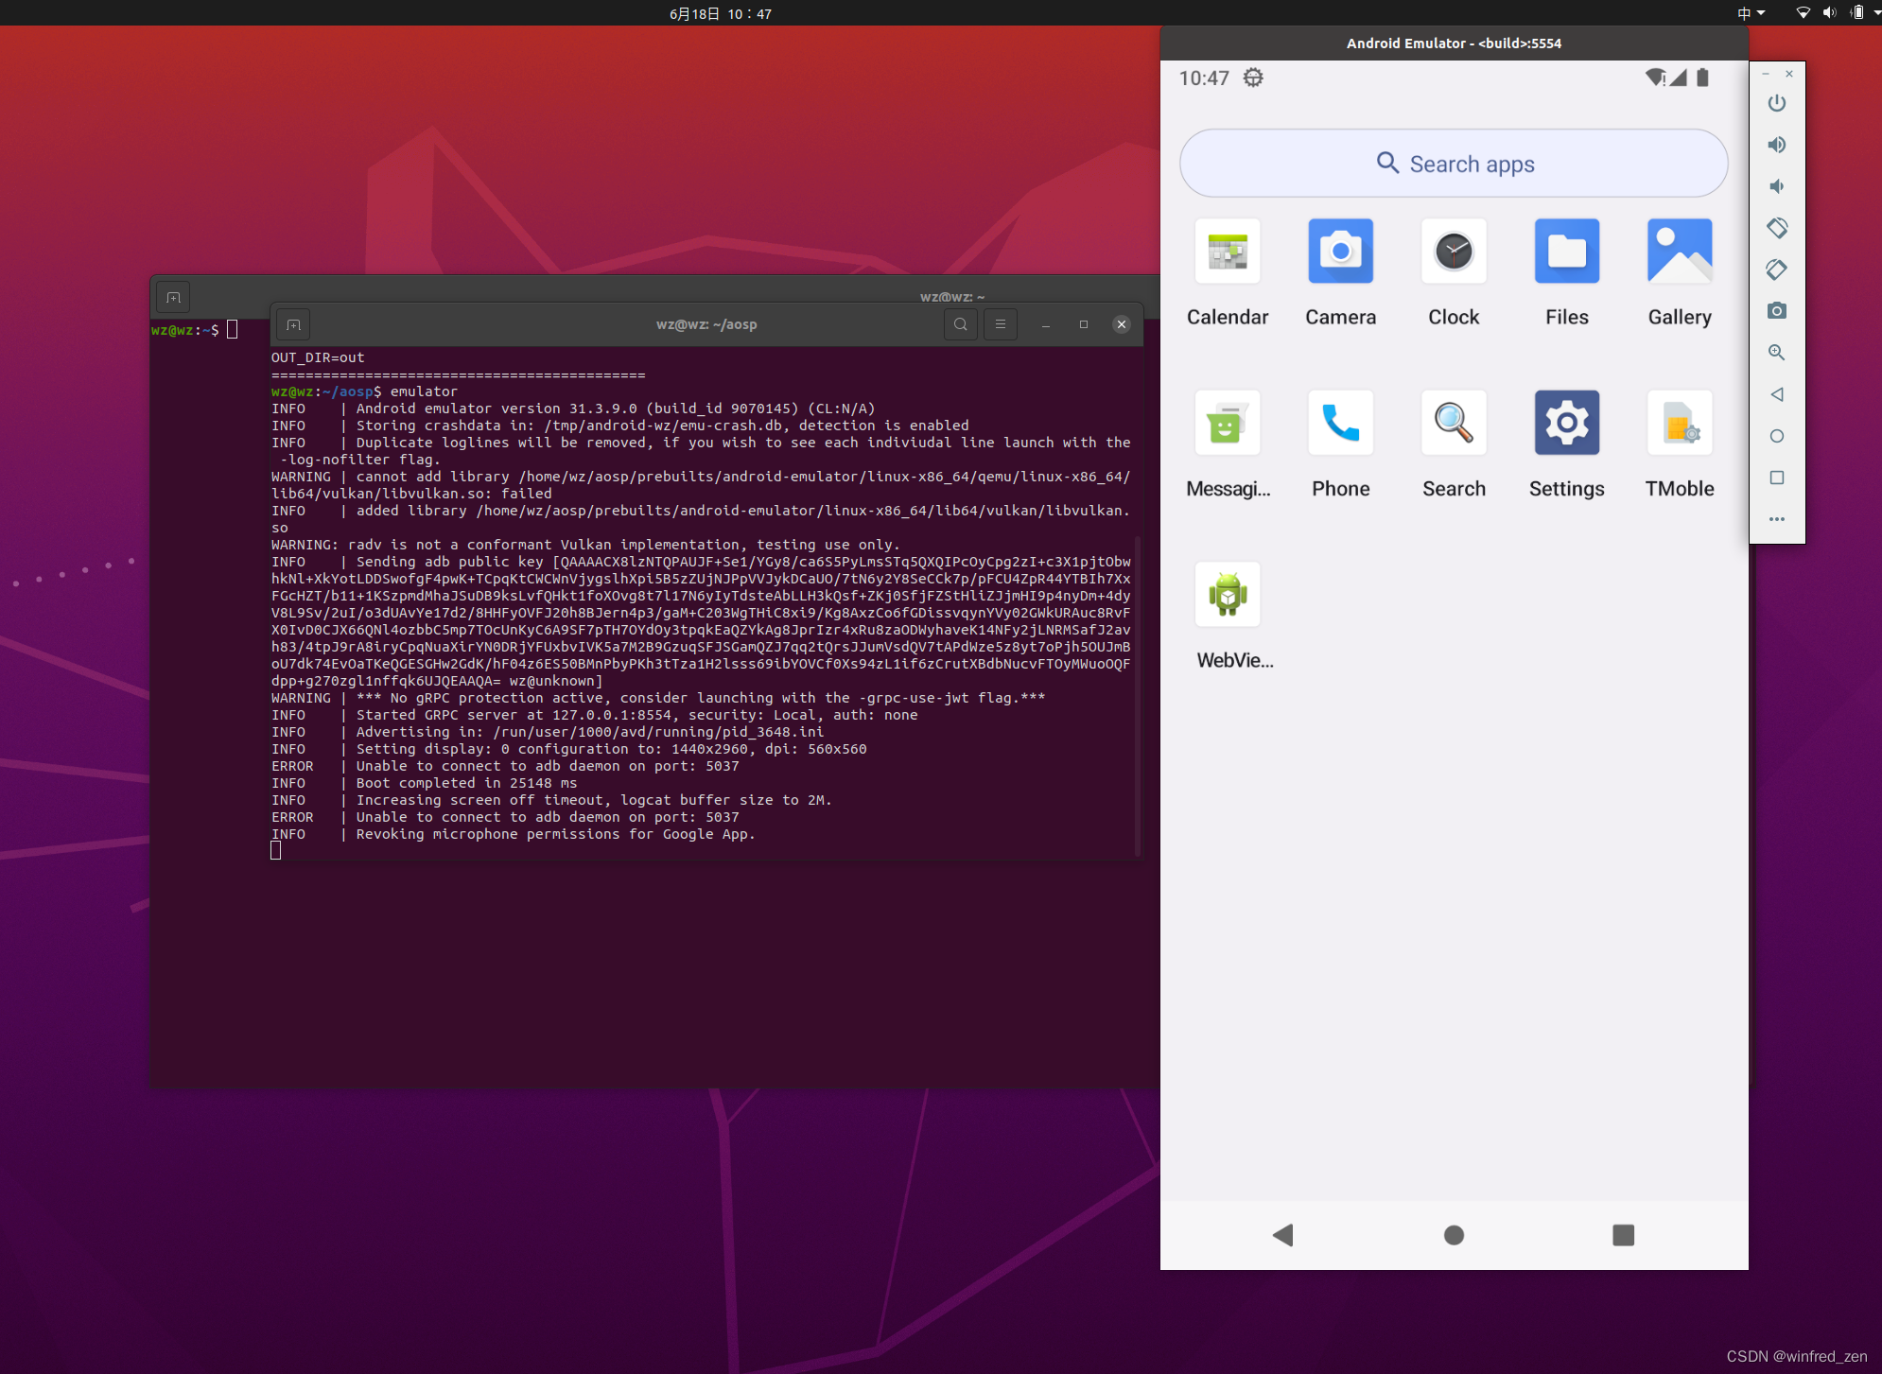Viewport: 1882px width, 1374px height.
Task: Click the emulator volume up icon
Action: pyautogui.click(x=1777, y=145)
